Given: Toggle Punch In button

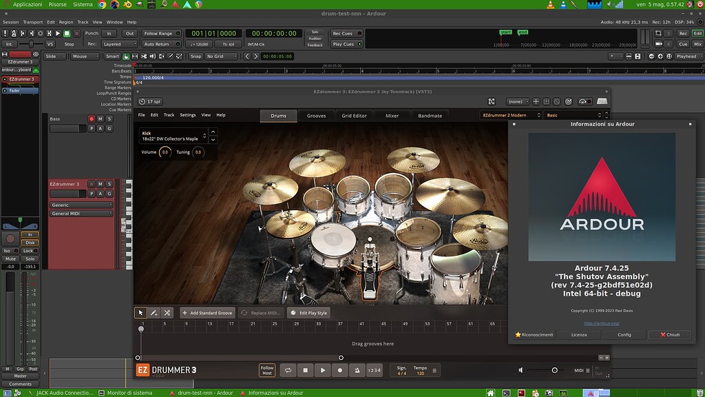Looking at the screenshot, I should (109, 33).
